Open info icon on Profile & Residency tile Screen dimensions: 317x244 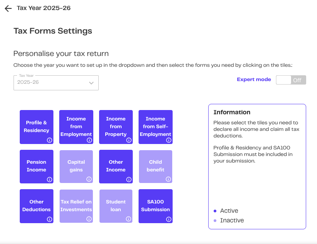50,140
